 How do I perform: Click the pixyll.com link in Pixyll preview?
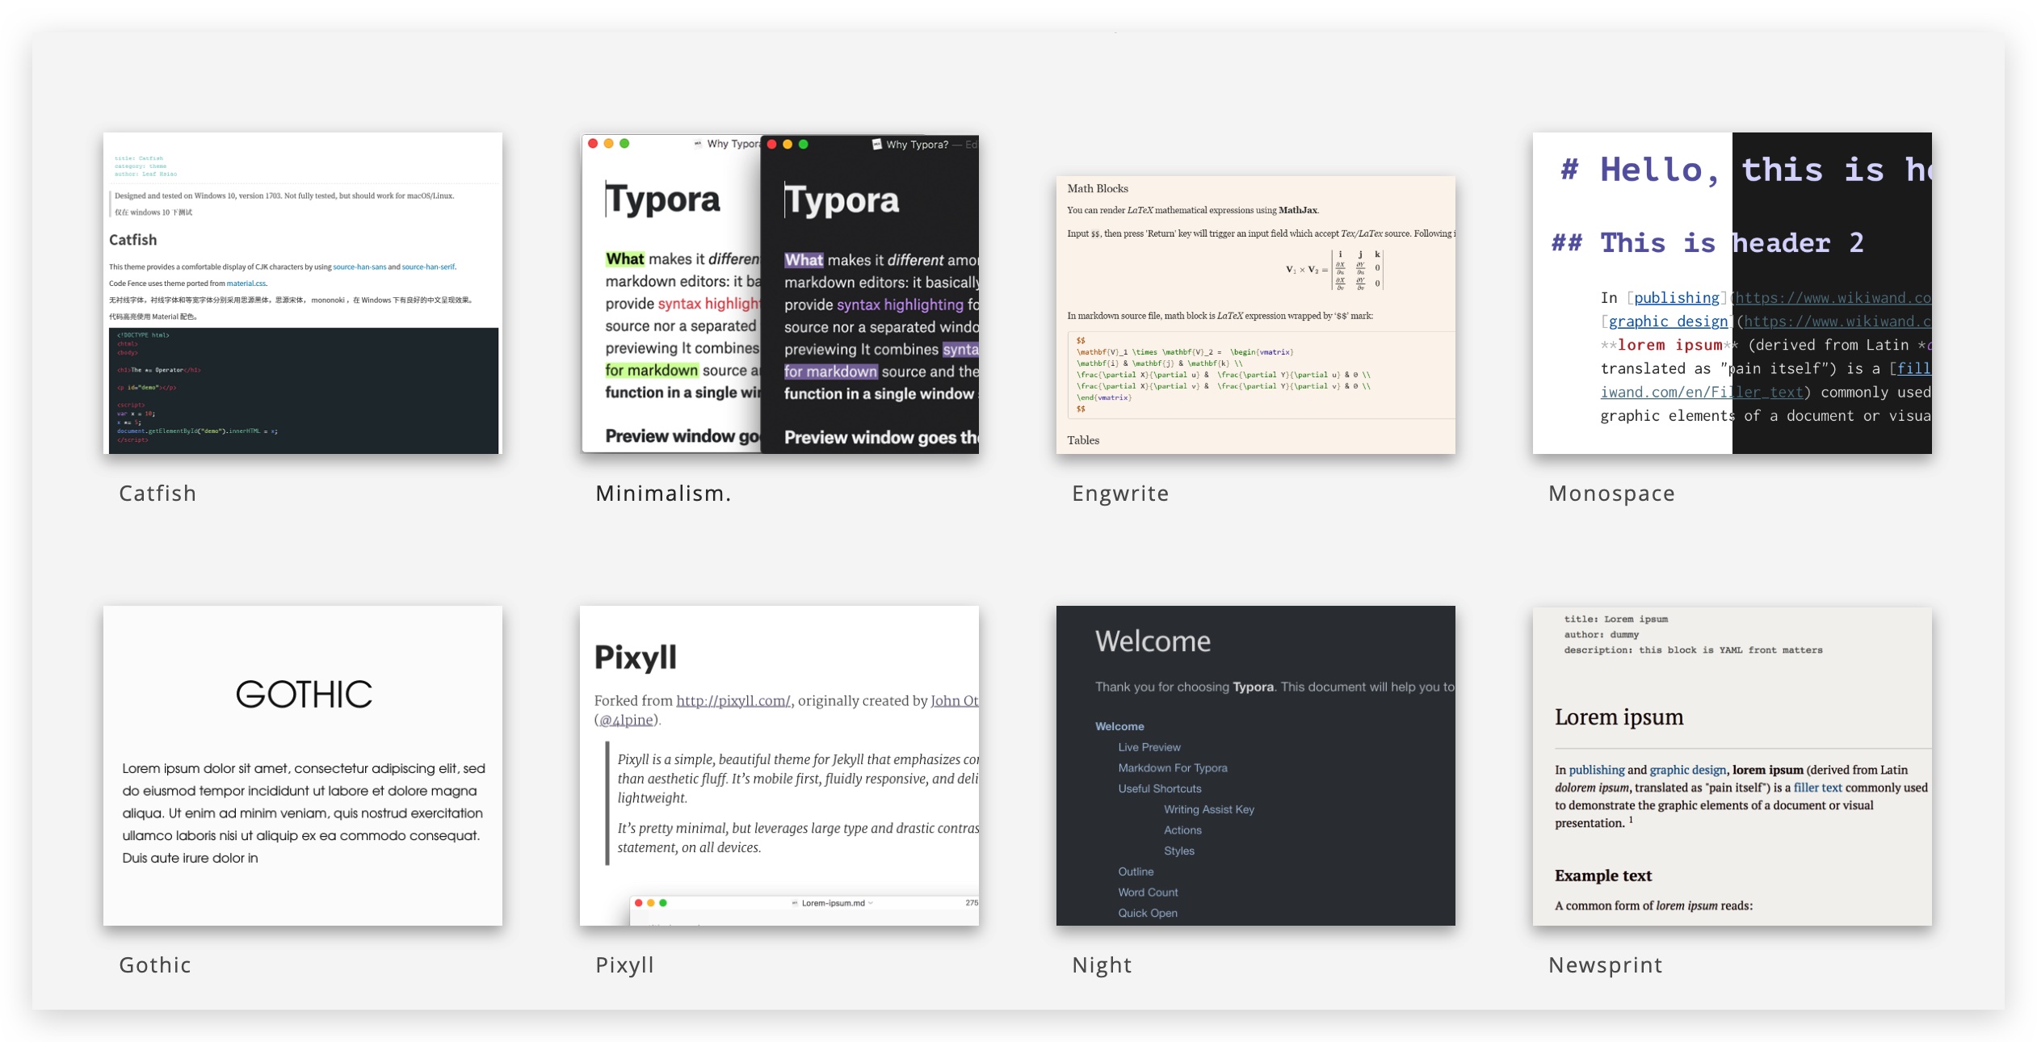[733, 700]
